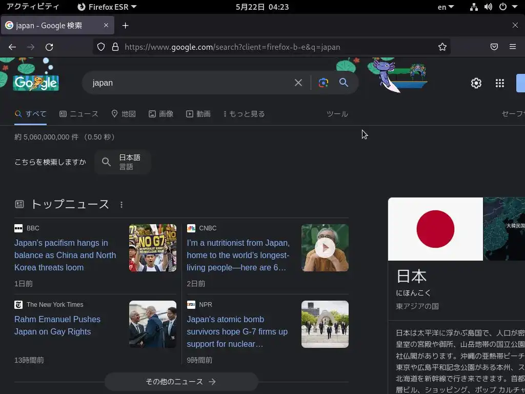Search for 日本語 language suggestion
This screenshot has height=394, width=525.
(123, 162)
